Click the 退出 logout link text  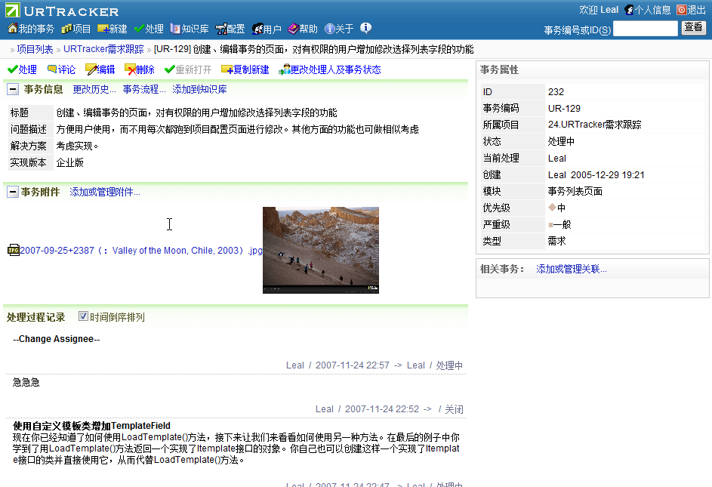(697, 10)
